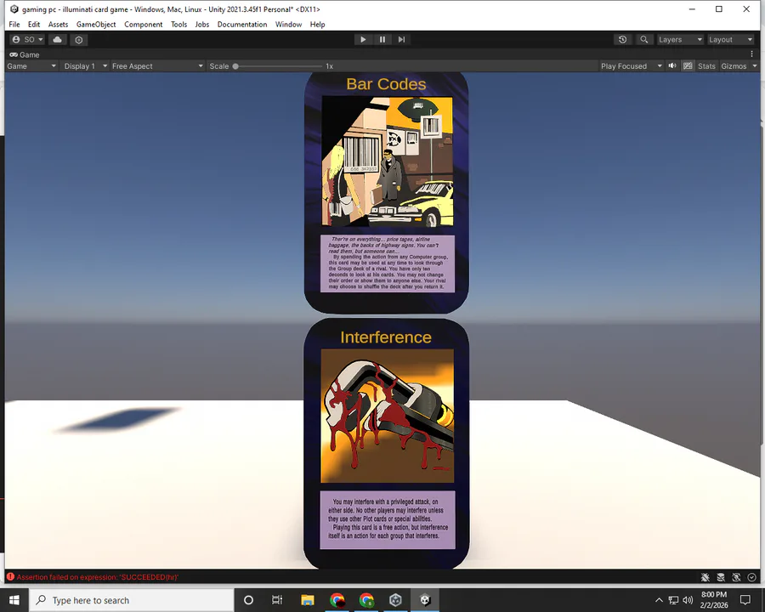Open Game tab three-dot options menu
Viewport: 765px width, 612px height.
tap(751, 54)
